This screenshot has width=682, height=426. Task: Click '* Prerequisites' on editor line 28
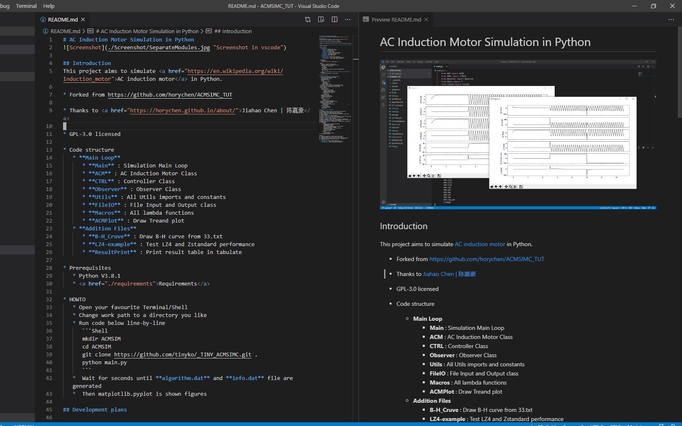click(x=87, y=268)
